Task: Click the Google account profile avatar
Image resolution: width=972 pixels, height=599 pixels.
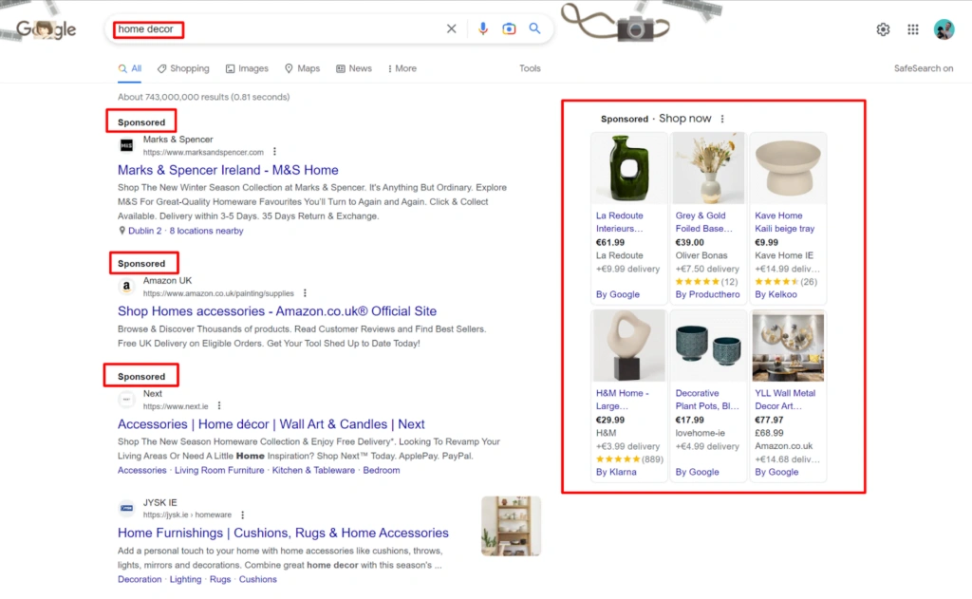Action: pyautogui.click(x=944, y=29)
